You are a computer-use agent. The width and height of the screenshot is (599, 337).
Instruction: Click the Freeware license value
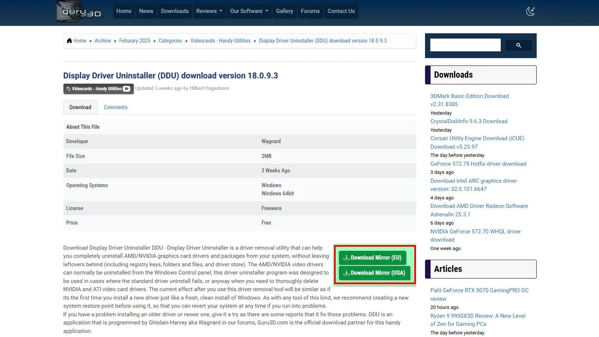coord(272,208)
